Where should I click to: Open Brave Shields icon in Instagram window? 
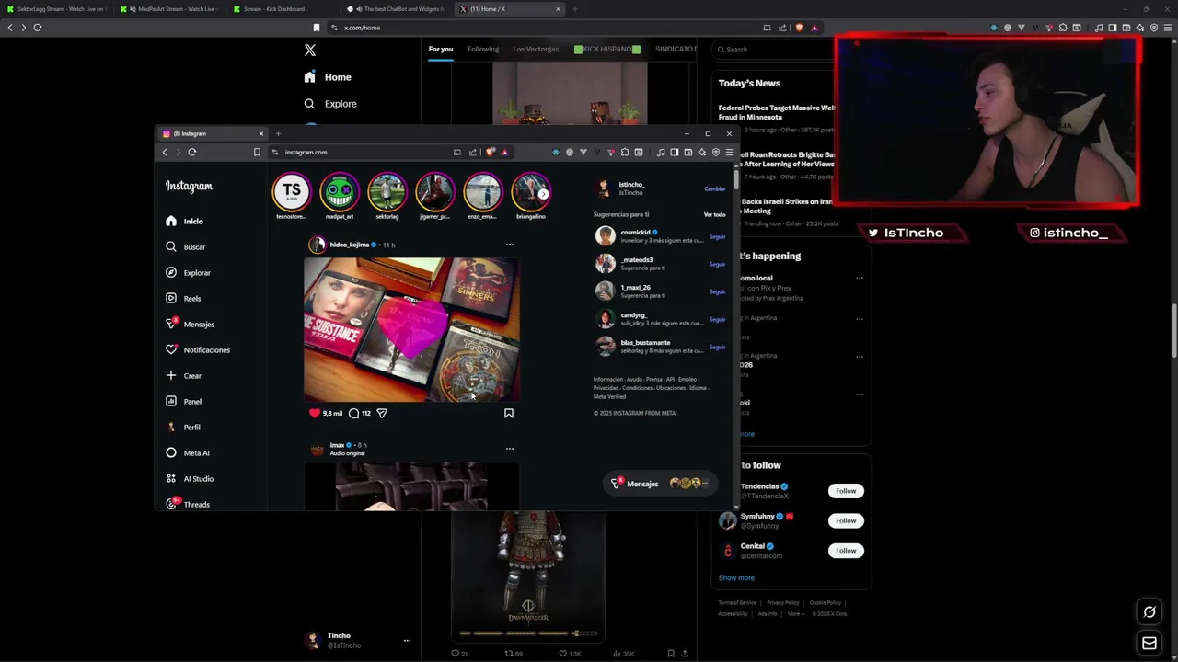491,152
